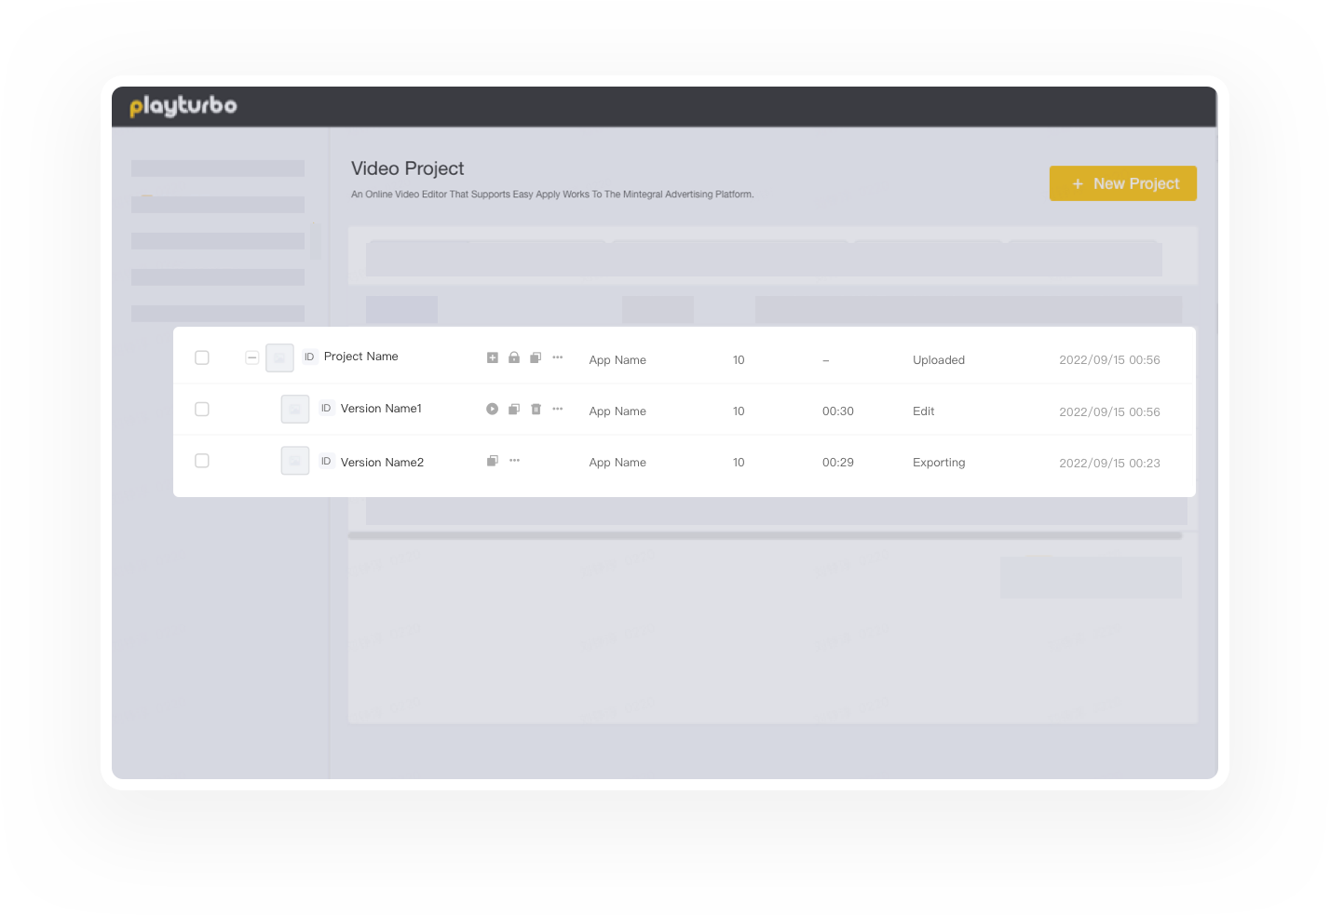This screenshot has width=1330, height=916.
Task: Open Version Name2 thumbnail
Action: [x=295, y=461]
